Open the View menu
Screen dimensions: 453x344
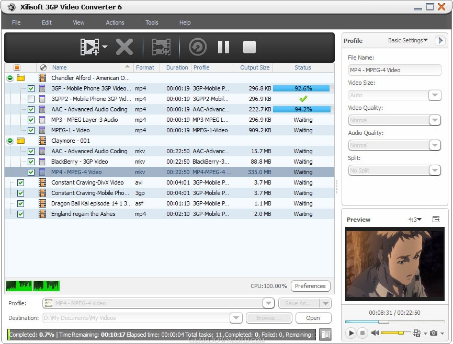[x=78, y=22]
